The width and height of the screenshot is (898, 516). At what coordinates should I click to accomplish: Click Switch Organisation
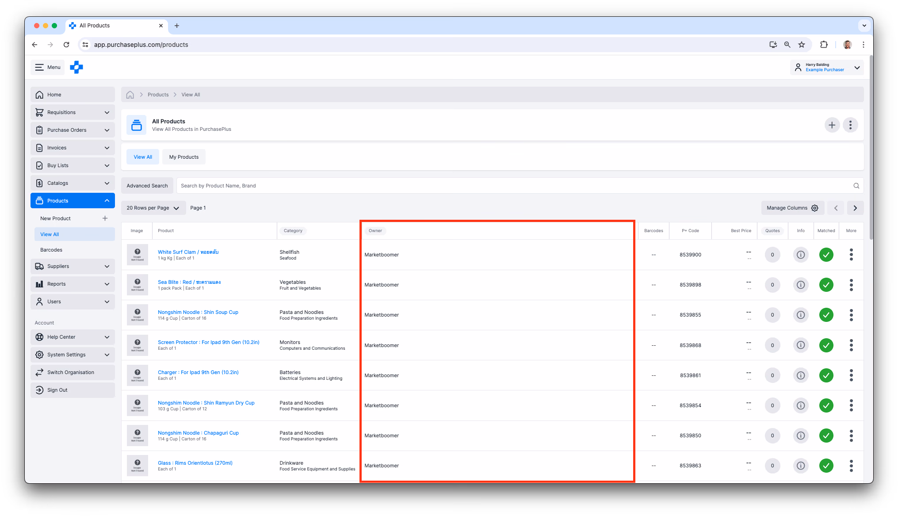click(73, 372)
